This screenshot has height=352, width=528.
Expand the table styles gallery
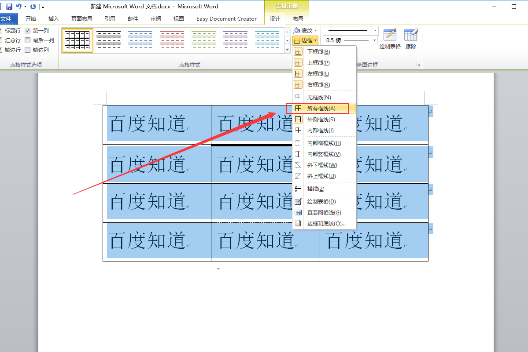pos(287,49)
